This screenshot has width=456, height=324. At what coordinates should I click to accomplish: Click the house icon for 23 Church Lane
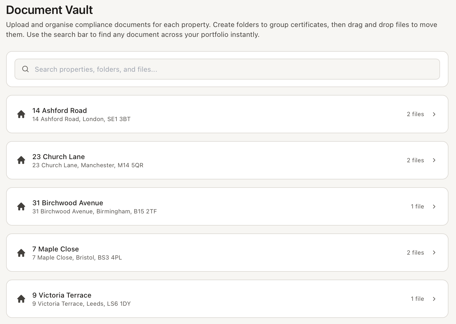(21, 160)
